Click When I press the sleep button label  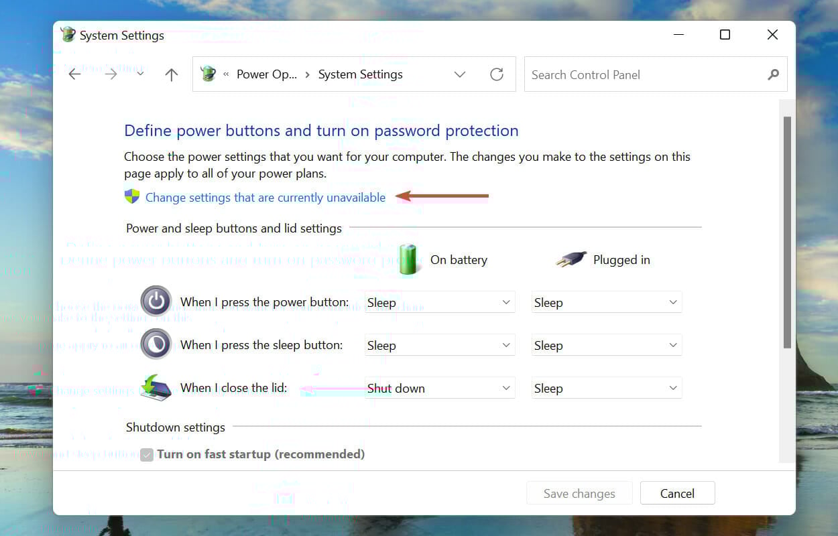click(261, 345)
